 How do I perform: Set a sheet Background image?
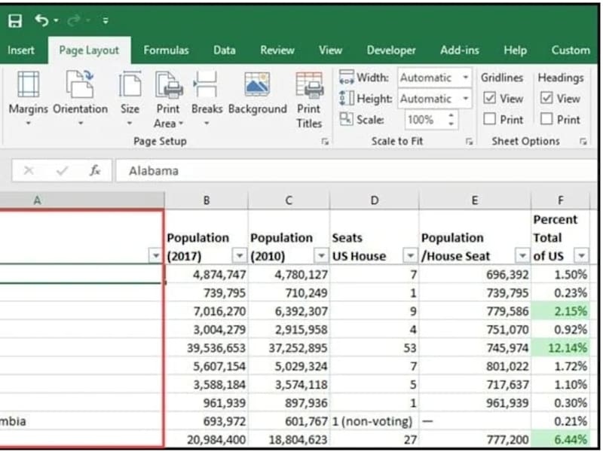click(257, 93)
